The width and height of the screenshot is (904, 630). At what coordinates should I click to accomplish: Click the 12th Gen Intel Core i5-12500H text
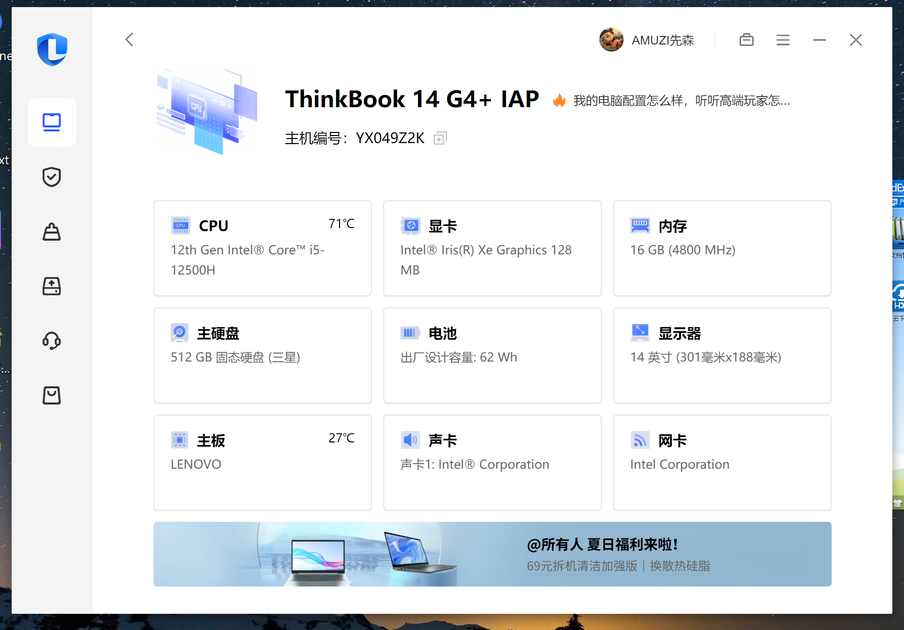pyautogui.click(x=248, y=260)
